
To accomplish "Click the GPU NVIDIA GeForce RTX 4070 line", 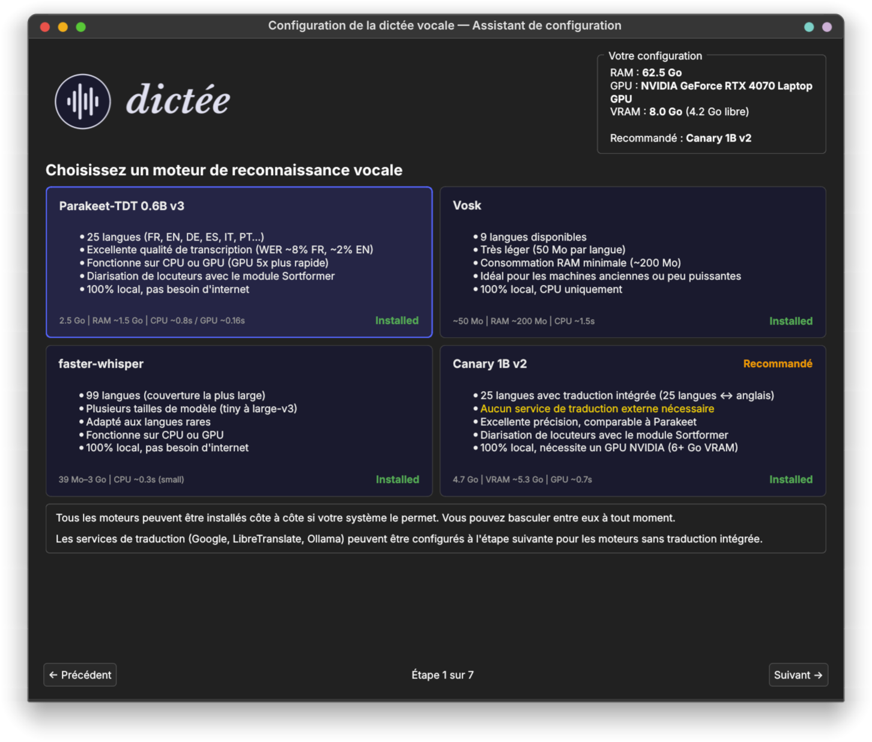I will (711, 92).
